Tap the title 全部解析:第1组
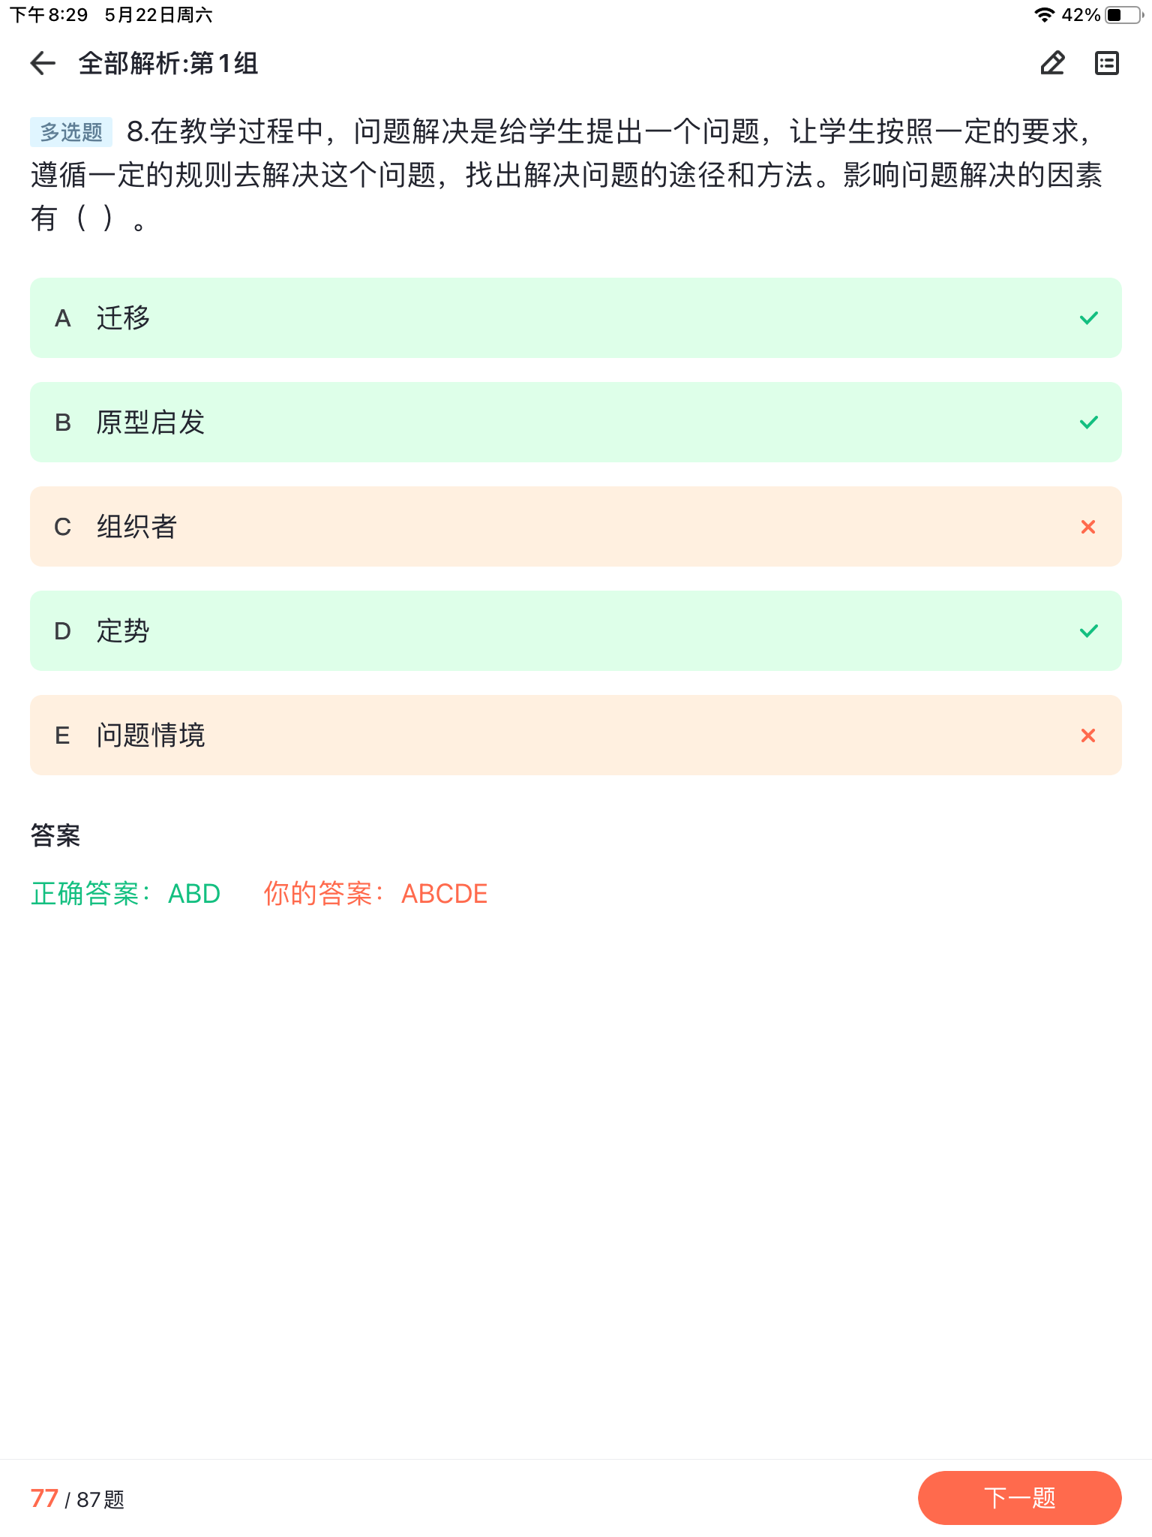Screen dimensions: 1152x1537 (x=169, y=64)
